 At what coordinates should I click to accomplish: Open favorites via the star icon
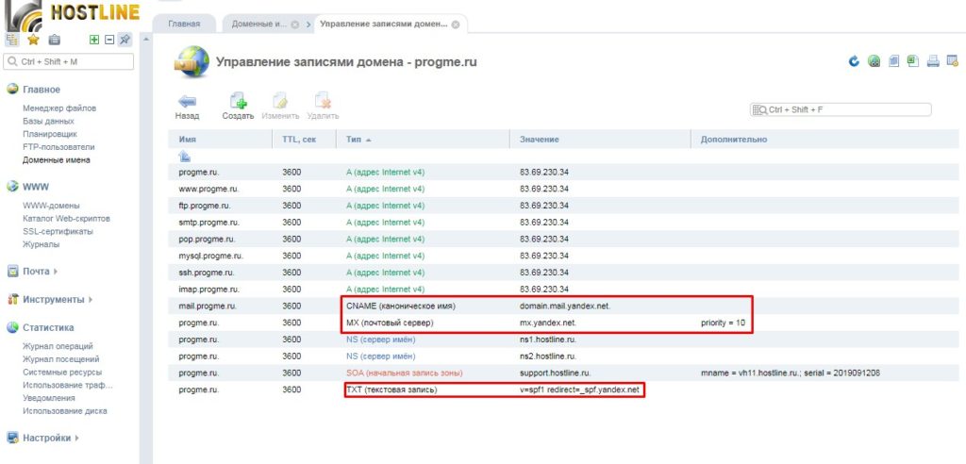[x=33, y=40]
